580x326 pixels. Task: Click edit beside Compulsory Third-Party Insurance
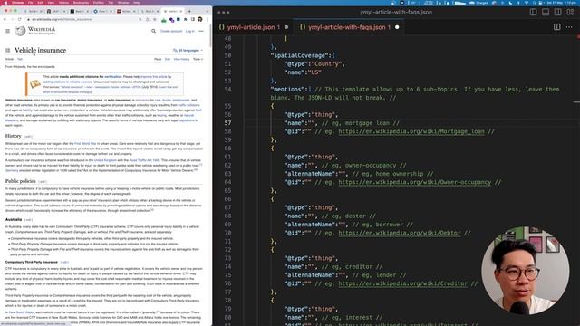click(x=64, y=262)
